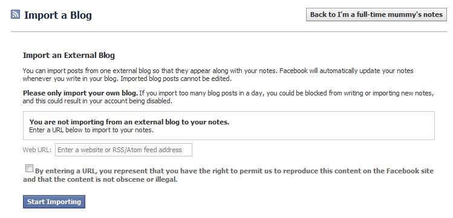Select the Import an External Blog subheading
The image size is (453, 218).
(x=69, y=56)
